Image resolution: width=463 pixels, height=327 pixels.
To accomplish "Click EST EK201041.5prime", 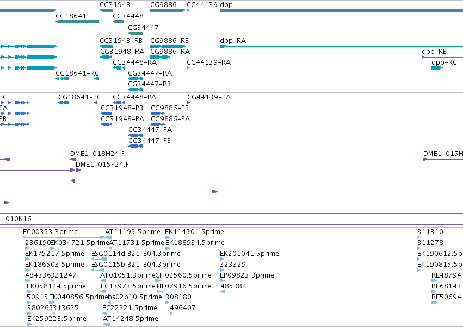I will [x=222, y=259].
